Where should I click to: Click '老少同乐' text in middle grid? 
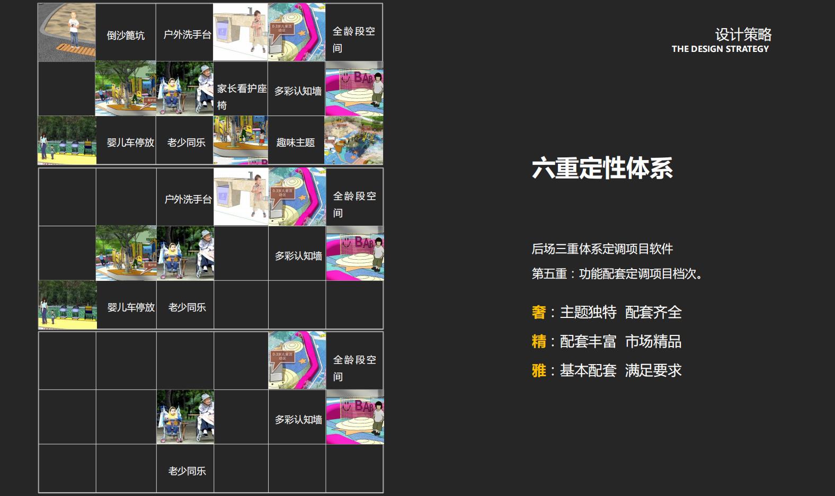point(187,307)
